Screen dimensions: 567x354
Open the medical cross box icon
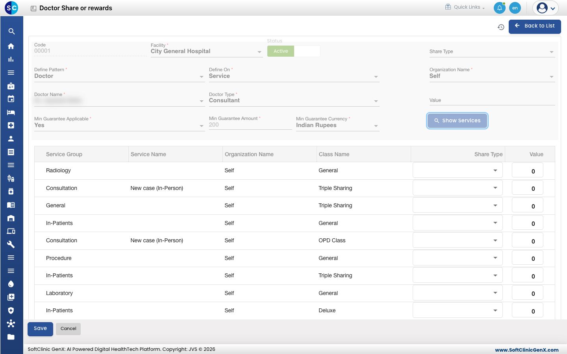11,125
